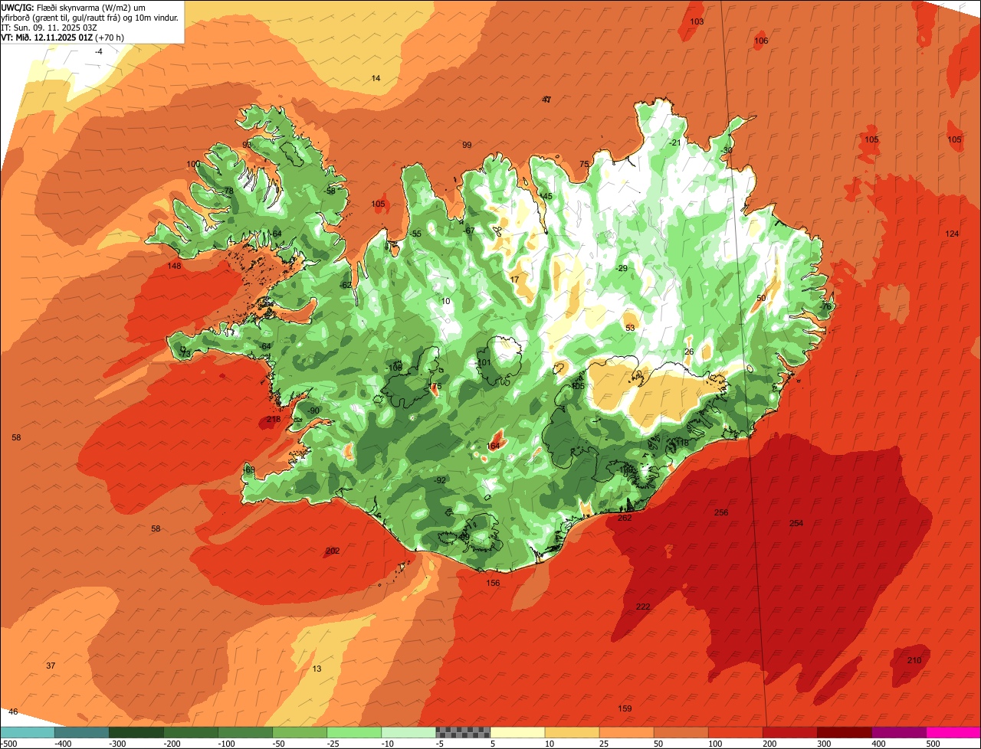Viewport: 981px width, 749px height.
Task: Select the '-29' value in eastern Iceland
Action: coord(621,268)
